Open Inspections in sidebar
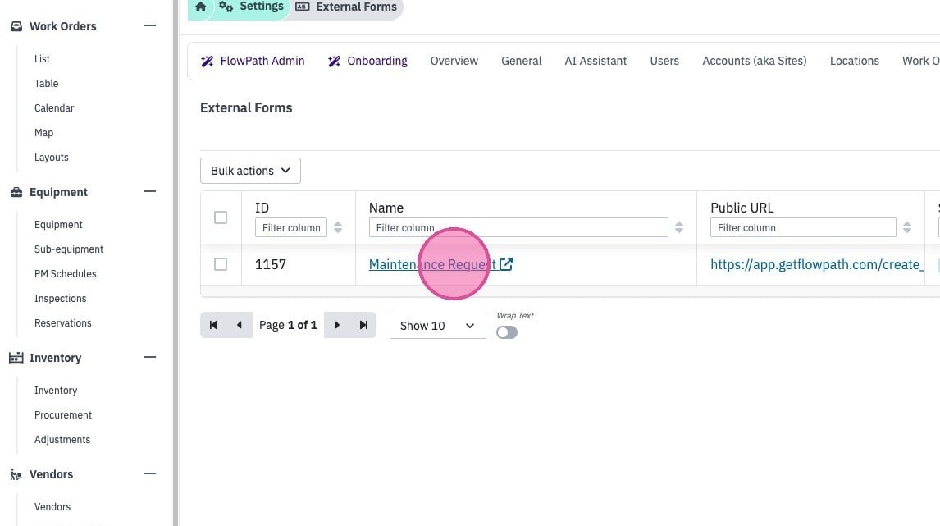Viewport: 940px width, 526px height. click(60, 298)
